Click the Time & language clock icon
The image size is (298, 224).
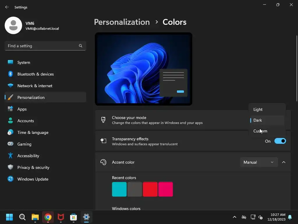[x=10, y=132]
